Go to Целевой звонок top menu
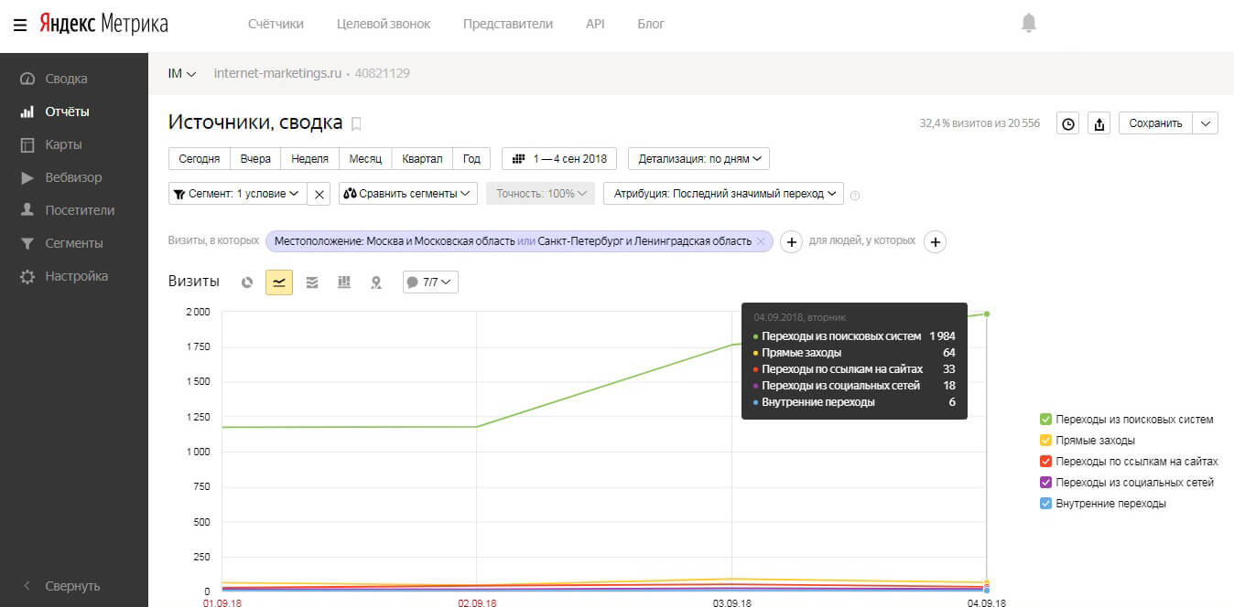The image size is (1234, 607). click(x=383, y=24)
